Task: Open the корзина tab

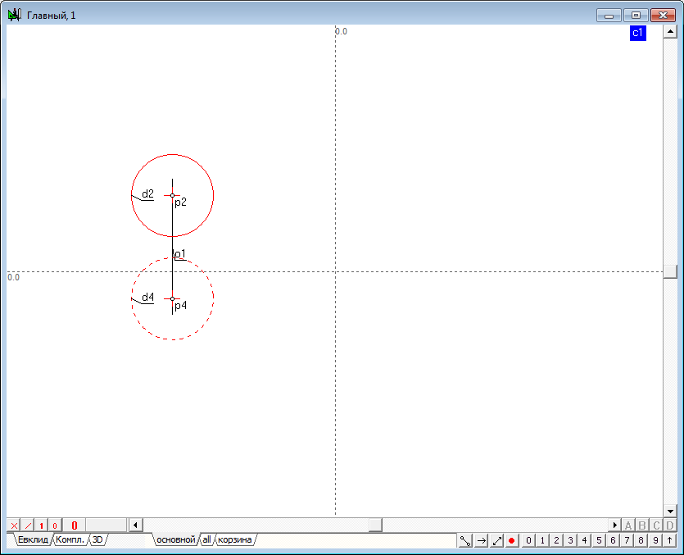Action: click(x=234, y=539)
